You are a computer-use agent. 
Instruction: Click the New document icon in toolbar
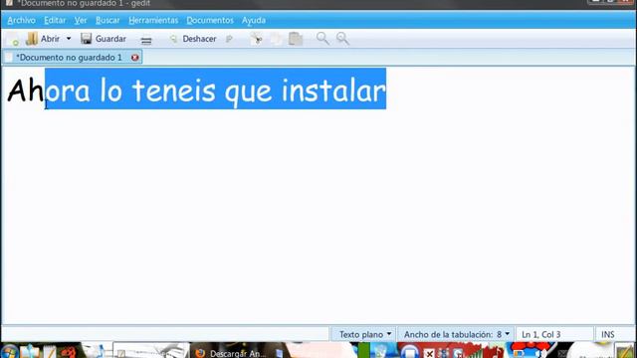click(x=13, y=39)
